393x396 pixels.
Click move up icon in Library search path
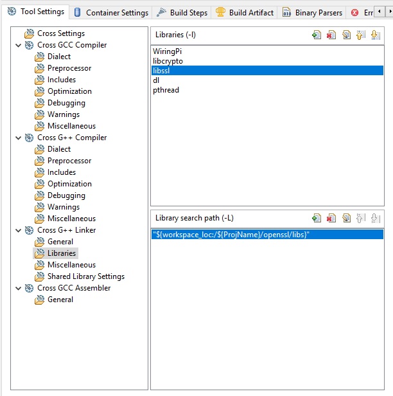pos(361,218)
